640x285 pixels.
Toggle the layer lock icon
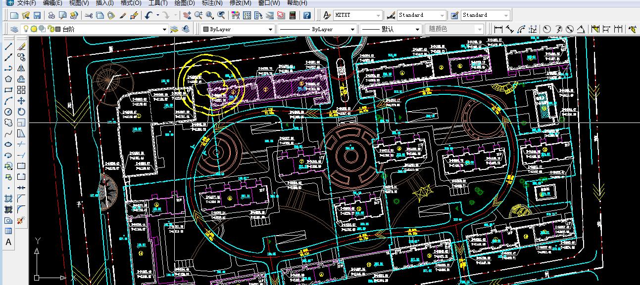coord(49,29)
